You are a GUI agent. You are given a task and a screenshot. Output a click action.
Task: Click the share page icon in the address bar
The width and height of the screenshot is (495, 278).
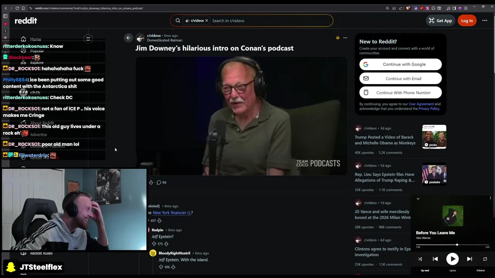pos(401,8)
